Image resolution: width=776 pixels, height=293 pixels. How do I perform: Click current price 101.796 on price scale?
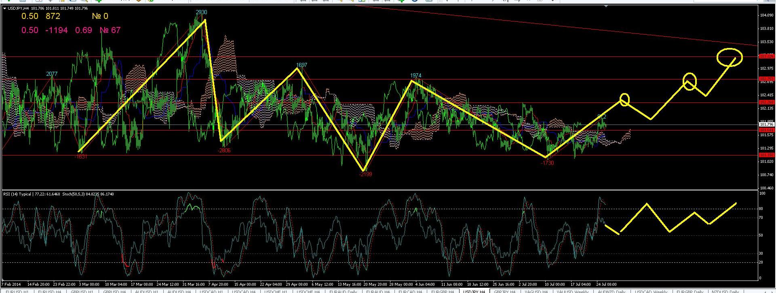coord(766,125)
